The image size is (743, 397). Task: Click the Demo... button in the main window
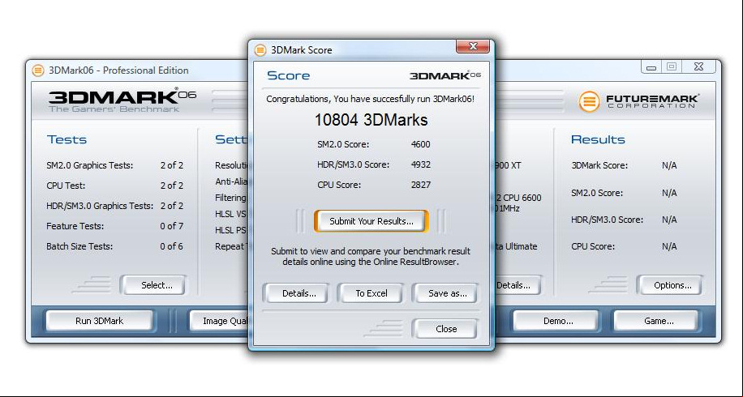[556, 321]
